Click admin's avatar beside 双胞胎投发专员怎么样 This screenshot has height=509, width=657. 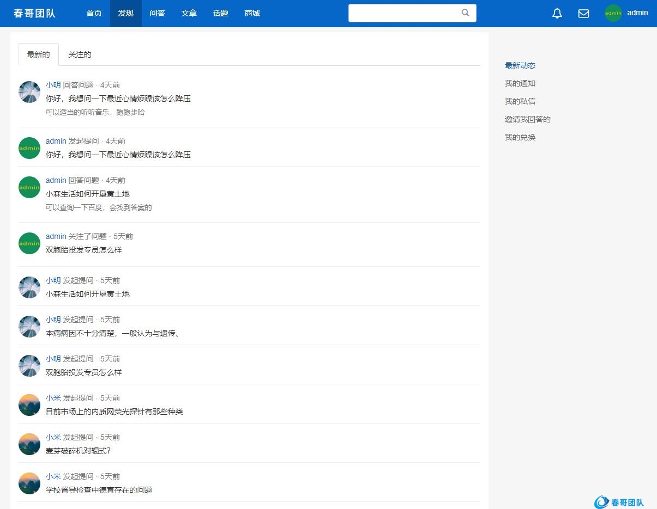[29, 243]
